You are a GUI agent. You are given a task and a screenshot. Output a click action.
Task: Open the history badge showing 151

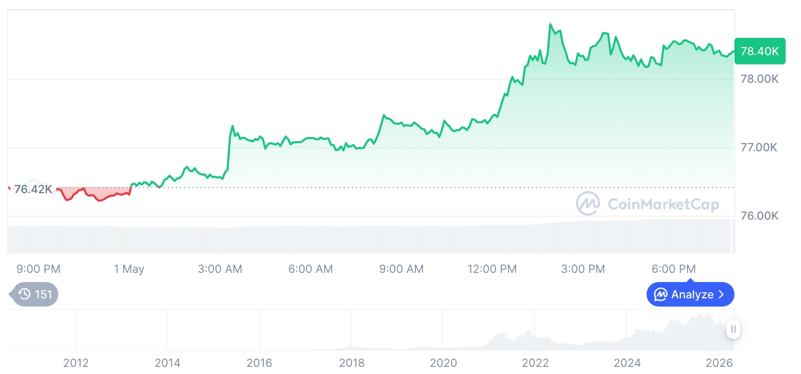tap(34, 294)
